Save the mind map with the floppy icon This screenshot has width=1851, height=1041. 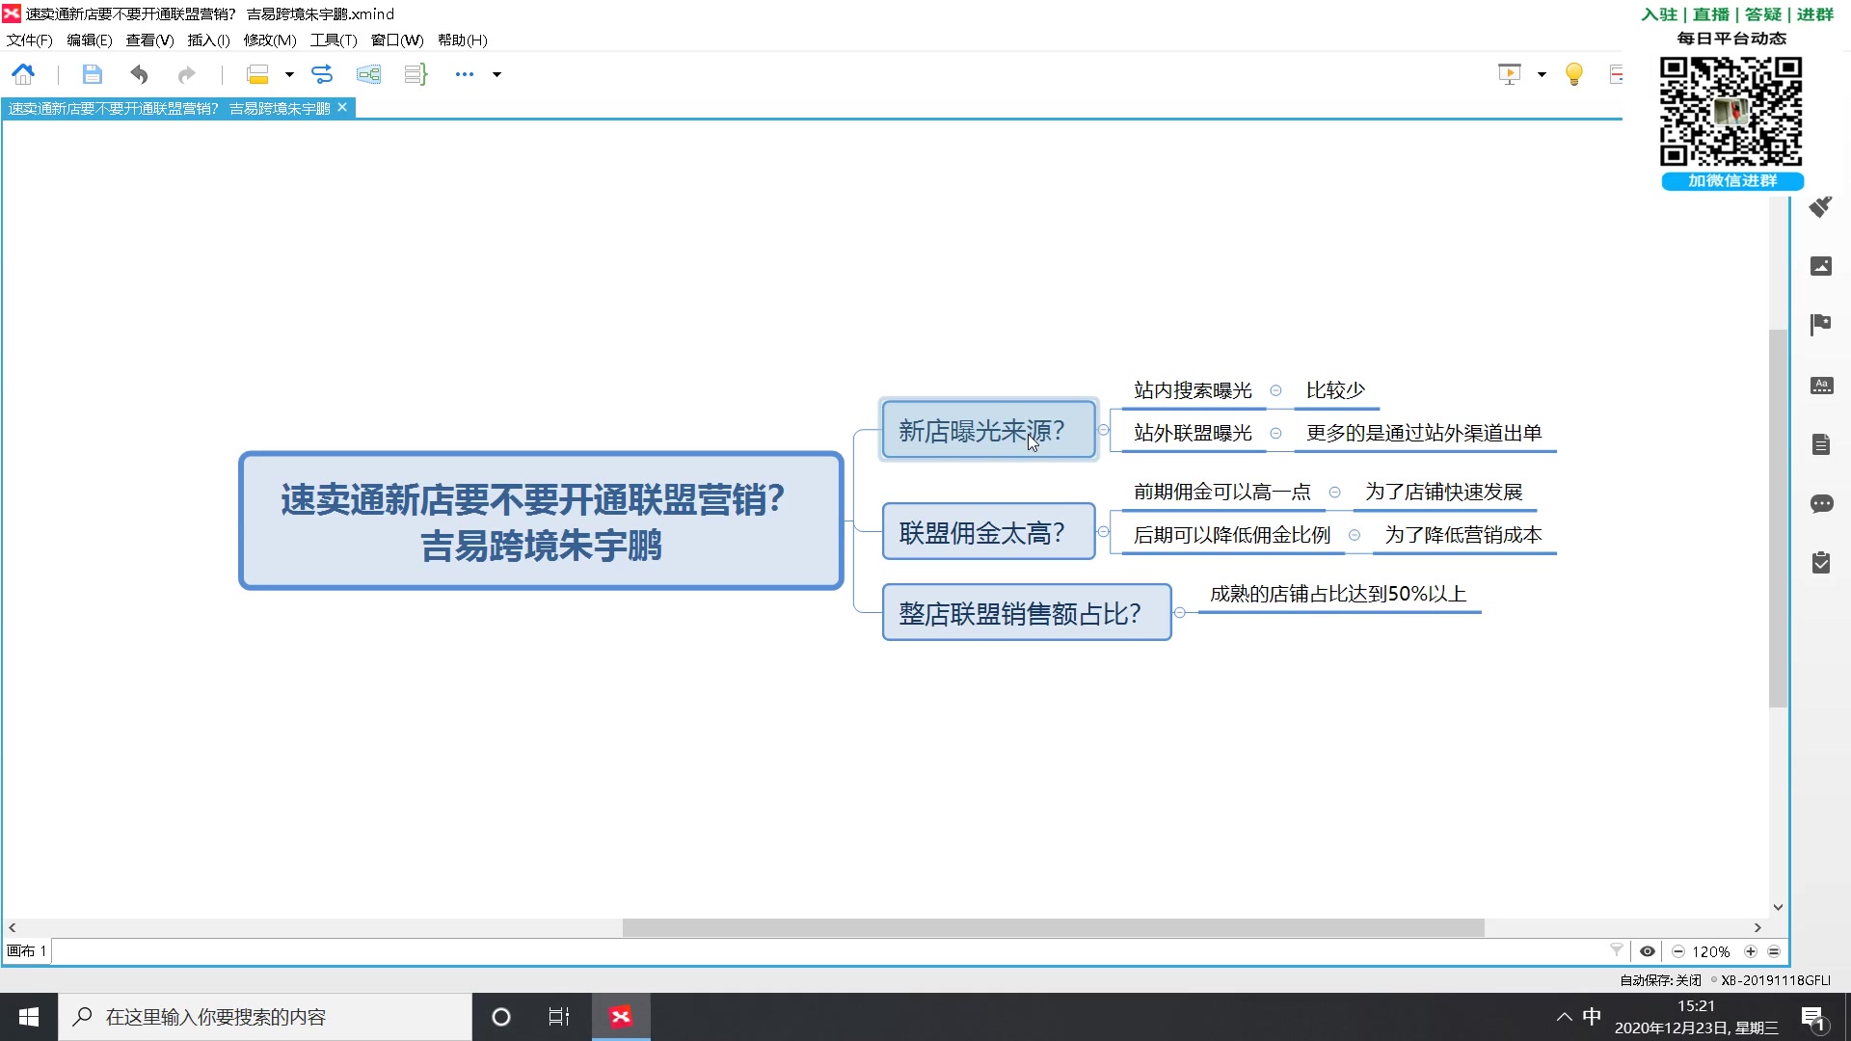pyautogui.click(x=92, y=74)
